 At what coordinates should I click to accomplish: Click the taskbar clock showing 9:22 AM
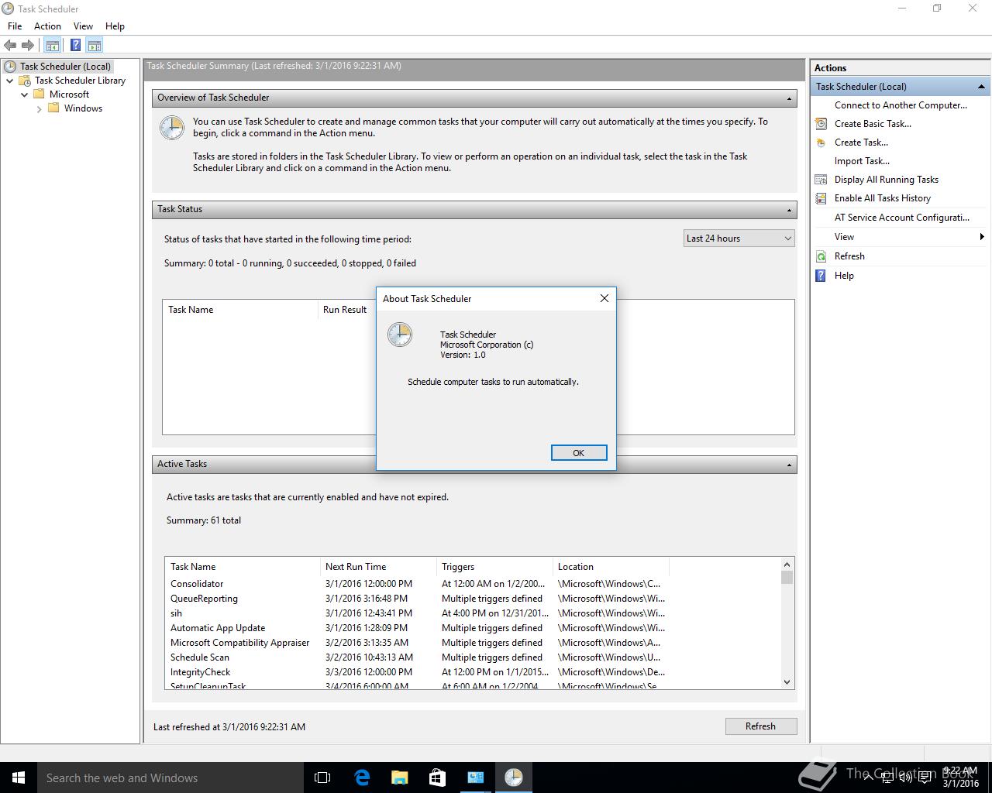pos(960,778)
